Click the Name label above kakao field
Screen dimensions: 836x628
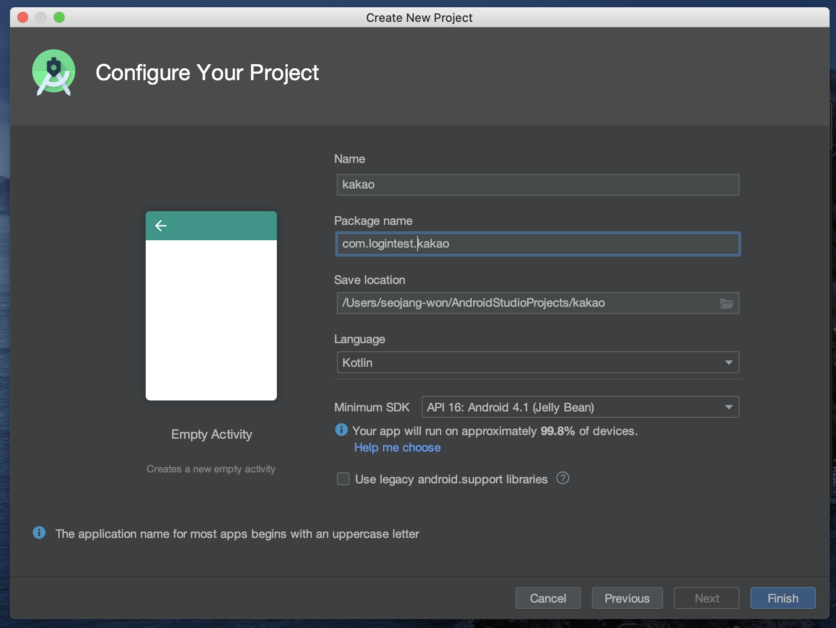pos(350,159)
